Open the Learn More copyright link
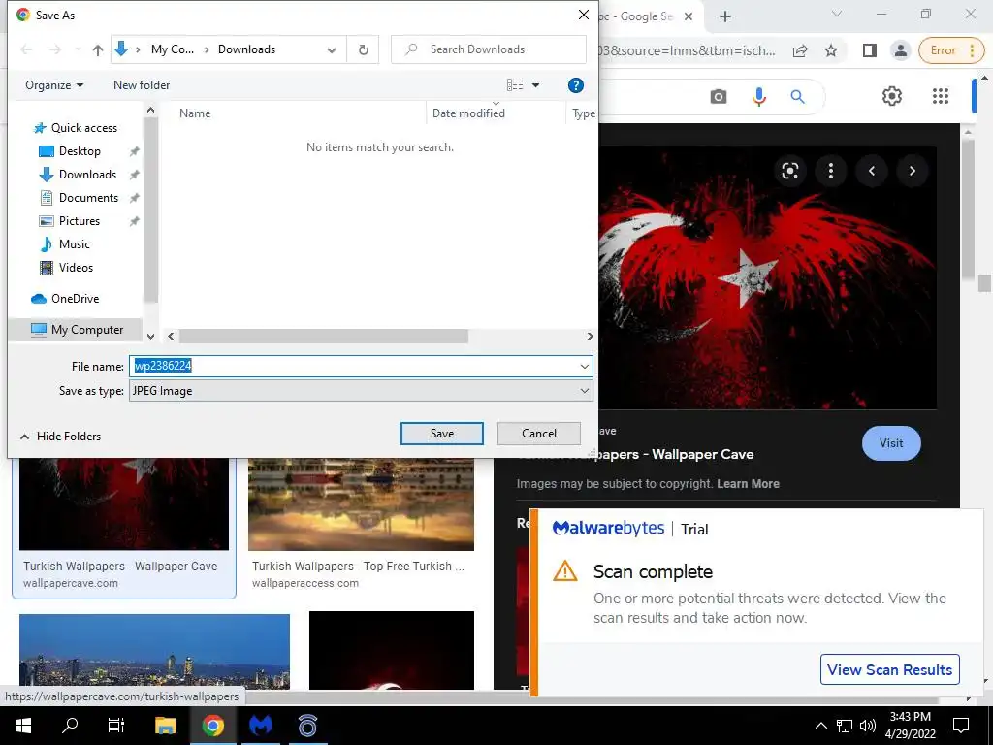This screenshot has height=745, width=993. point(748,484)
